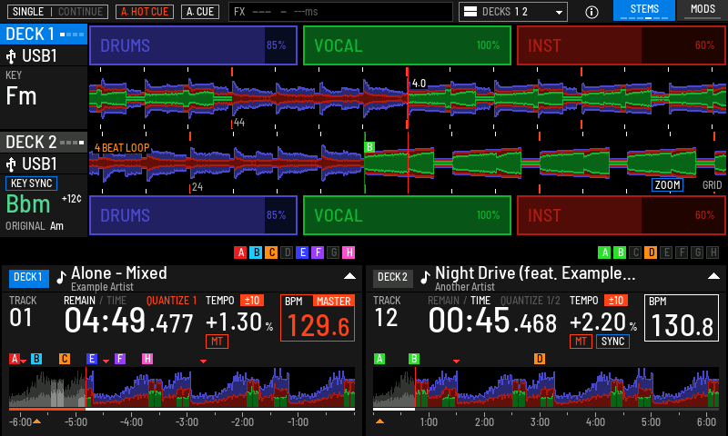Viewport: 728px width, 436px height.
Task: Click Deck 2 REMAIN / TIME display
Action: pos(459,301)
